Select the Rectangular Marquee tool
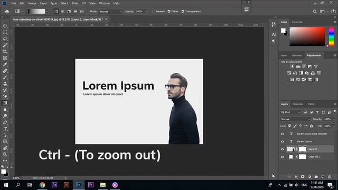This screenshot has height=190, width=338. (x=5, y=32)
